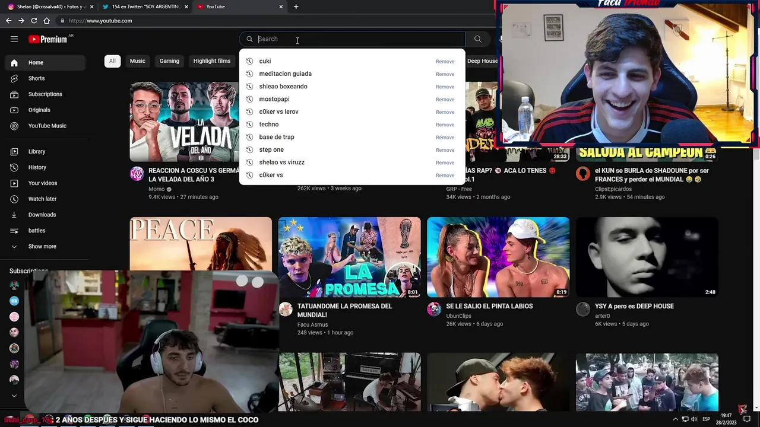Viewport: 760px width, 427px height.
Task: Remove 'techno' from search history
Action: pyautogui.click(x=445, y=125)
